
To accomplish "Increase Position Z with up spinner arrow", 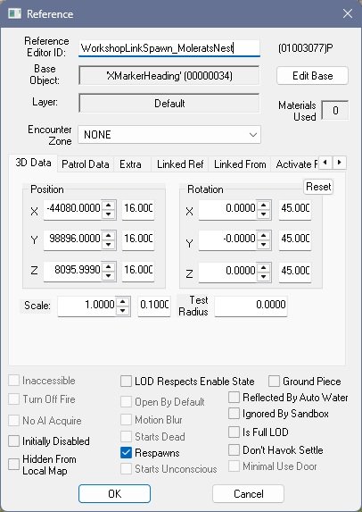I will (109, 267).
